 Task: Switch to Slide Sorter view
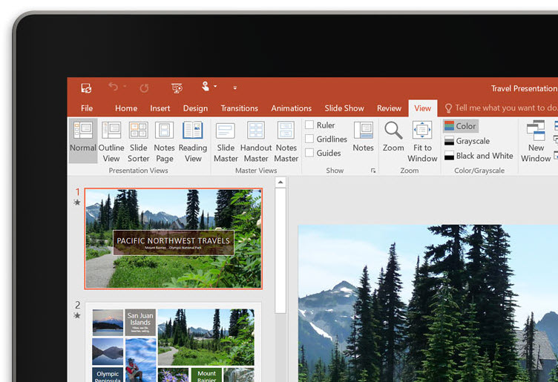(139, 141)
